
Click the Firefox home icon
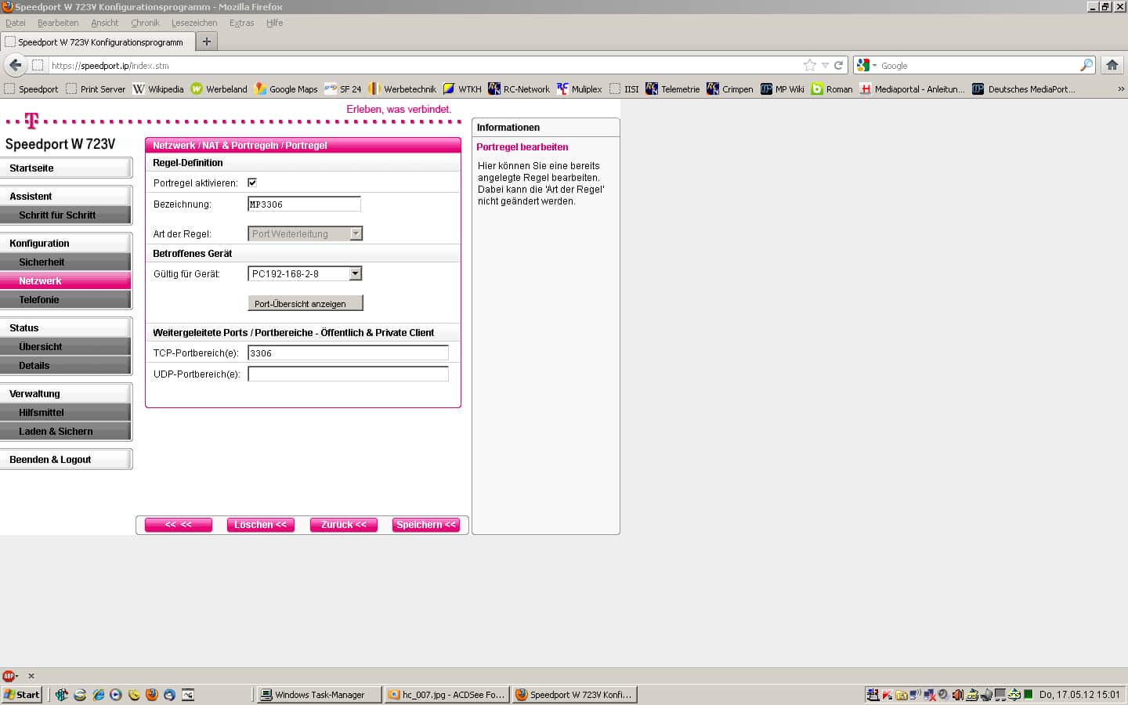click(1112, 65)
